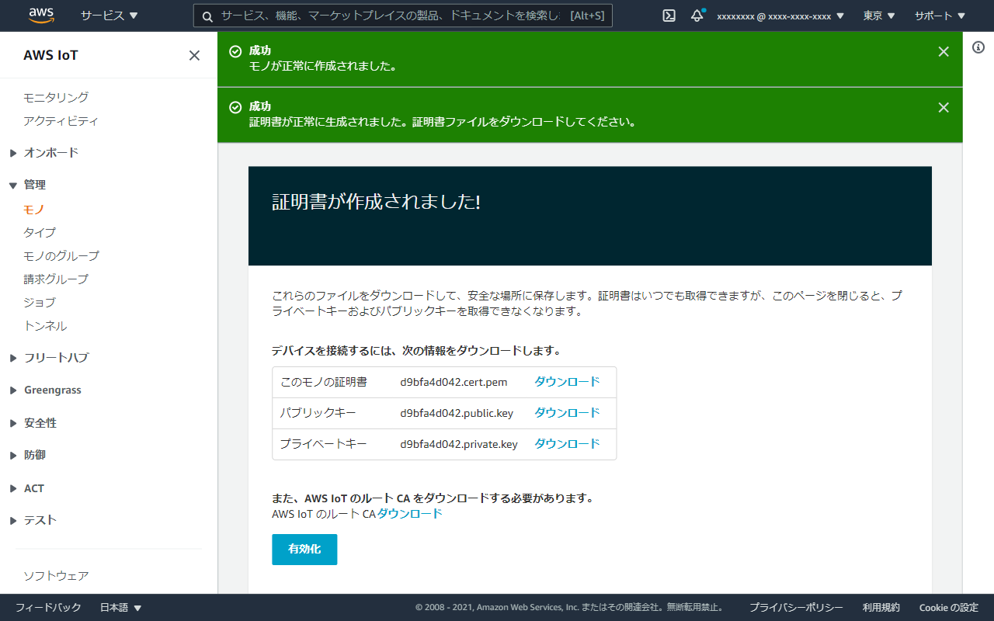The image size is (994, 621).
Task: Open the notifications bell
Action: tap(697, 15)
